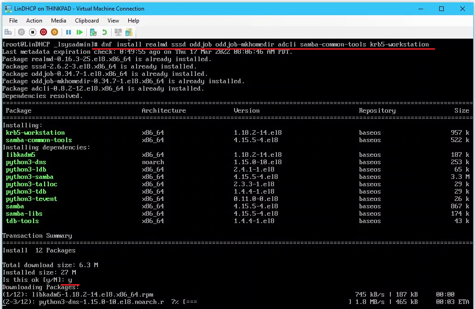Screen dimensions: 475x309
Task: Click the 'Install 12 Packages' line
Action: 39,251
